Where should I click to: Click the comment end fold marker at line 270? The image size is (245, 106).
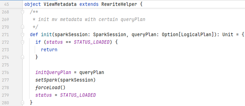click(x=23, y=27)
